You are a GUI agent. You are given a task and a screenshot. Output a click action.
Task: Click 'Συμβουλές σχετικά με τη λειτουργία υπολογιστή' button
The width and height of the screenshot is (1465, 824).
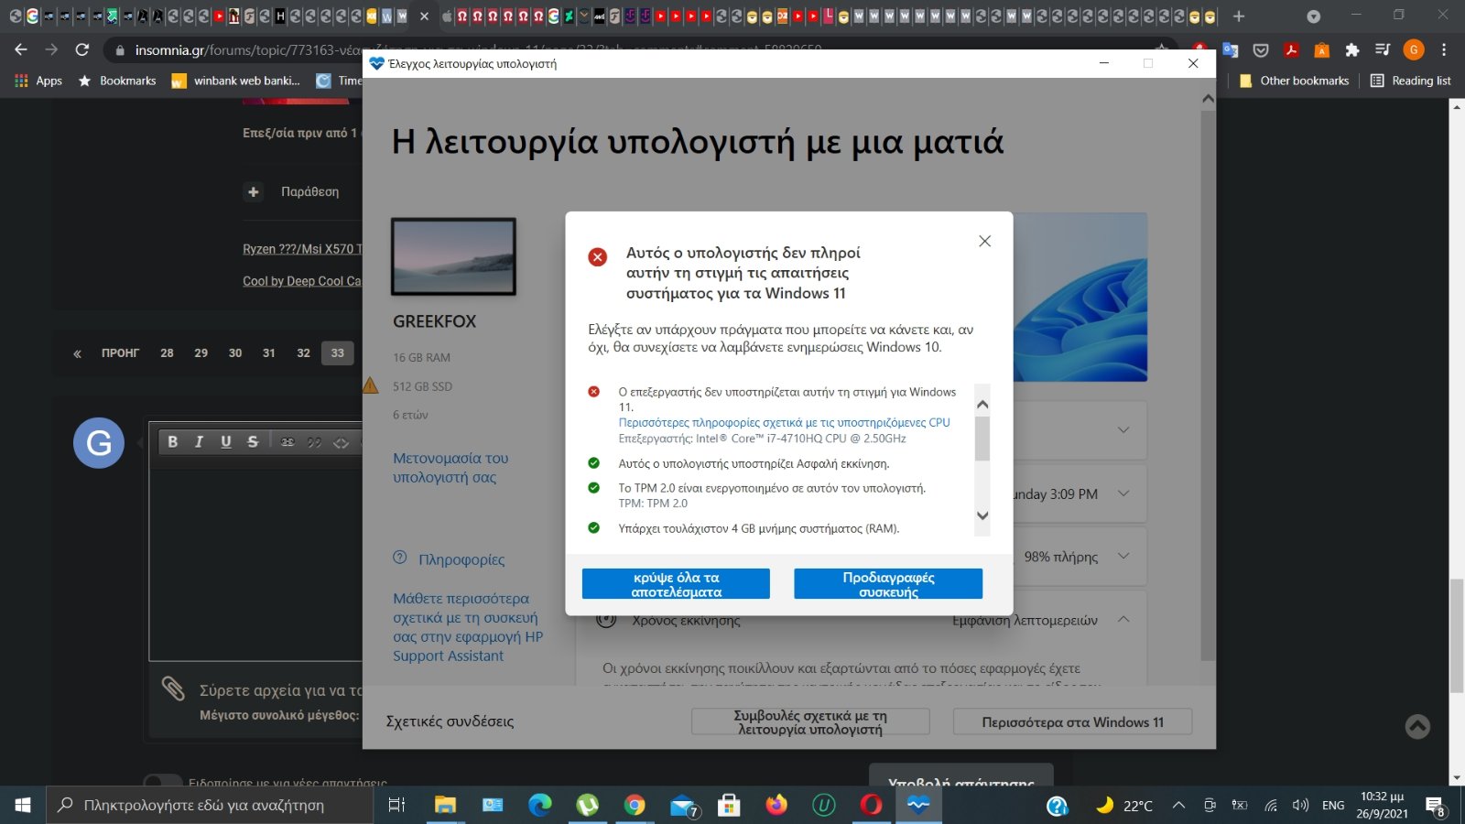810,721
